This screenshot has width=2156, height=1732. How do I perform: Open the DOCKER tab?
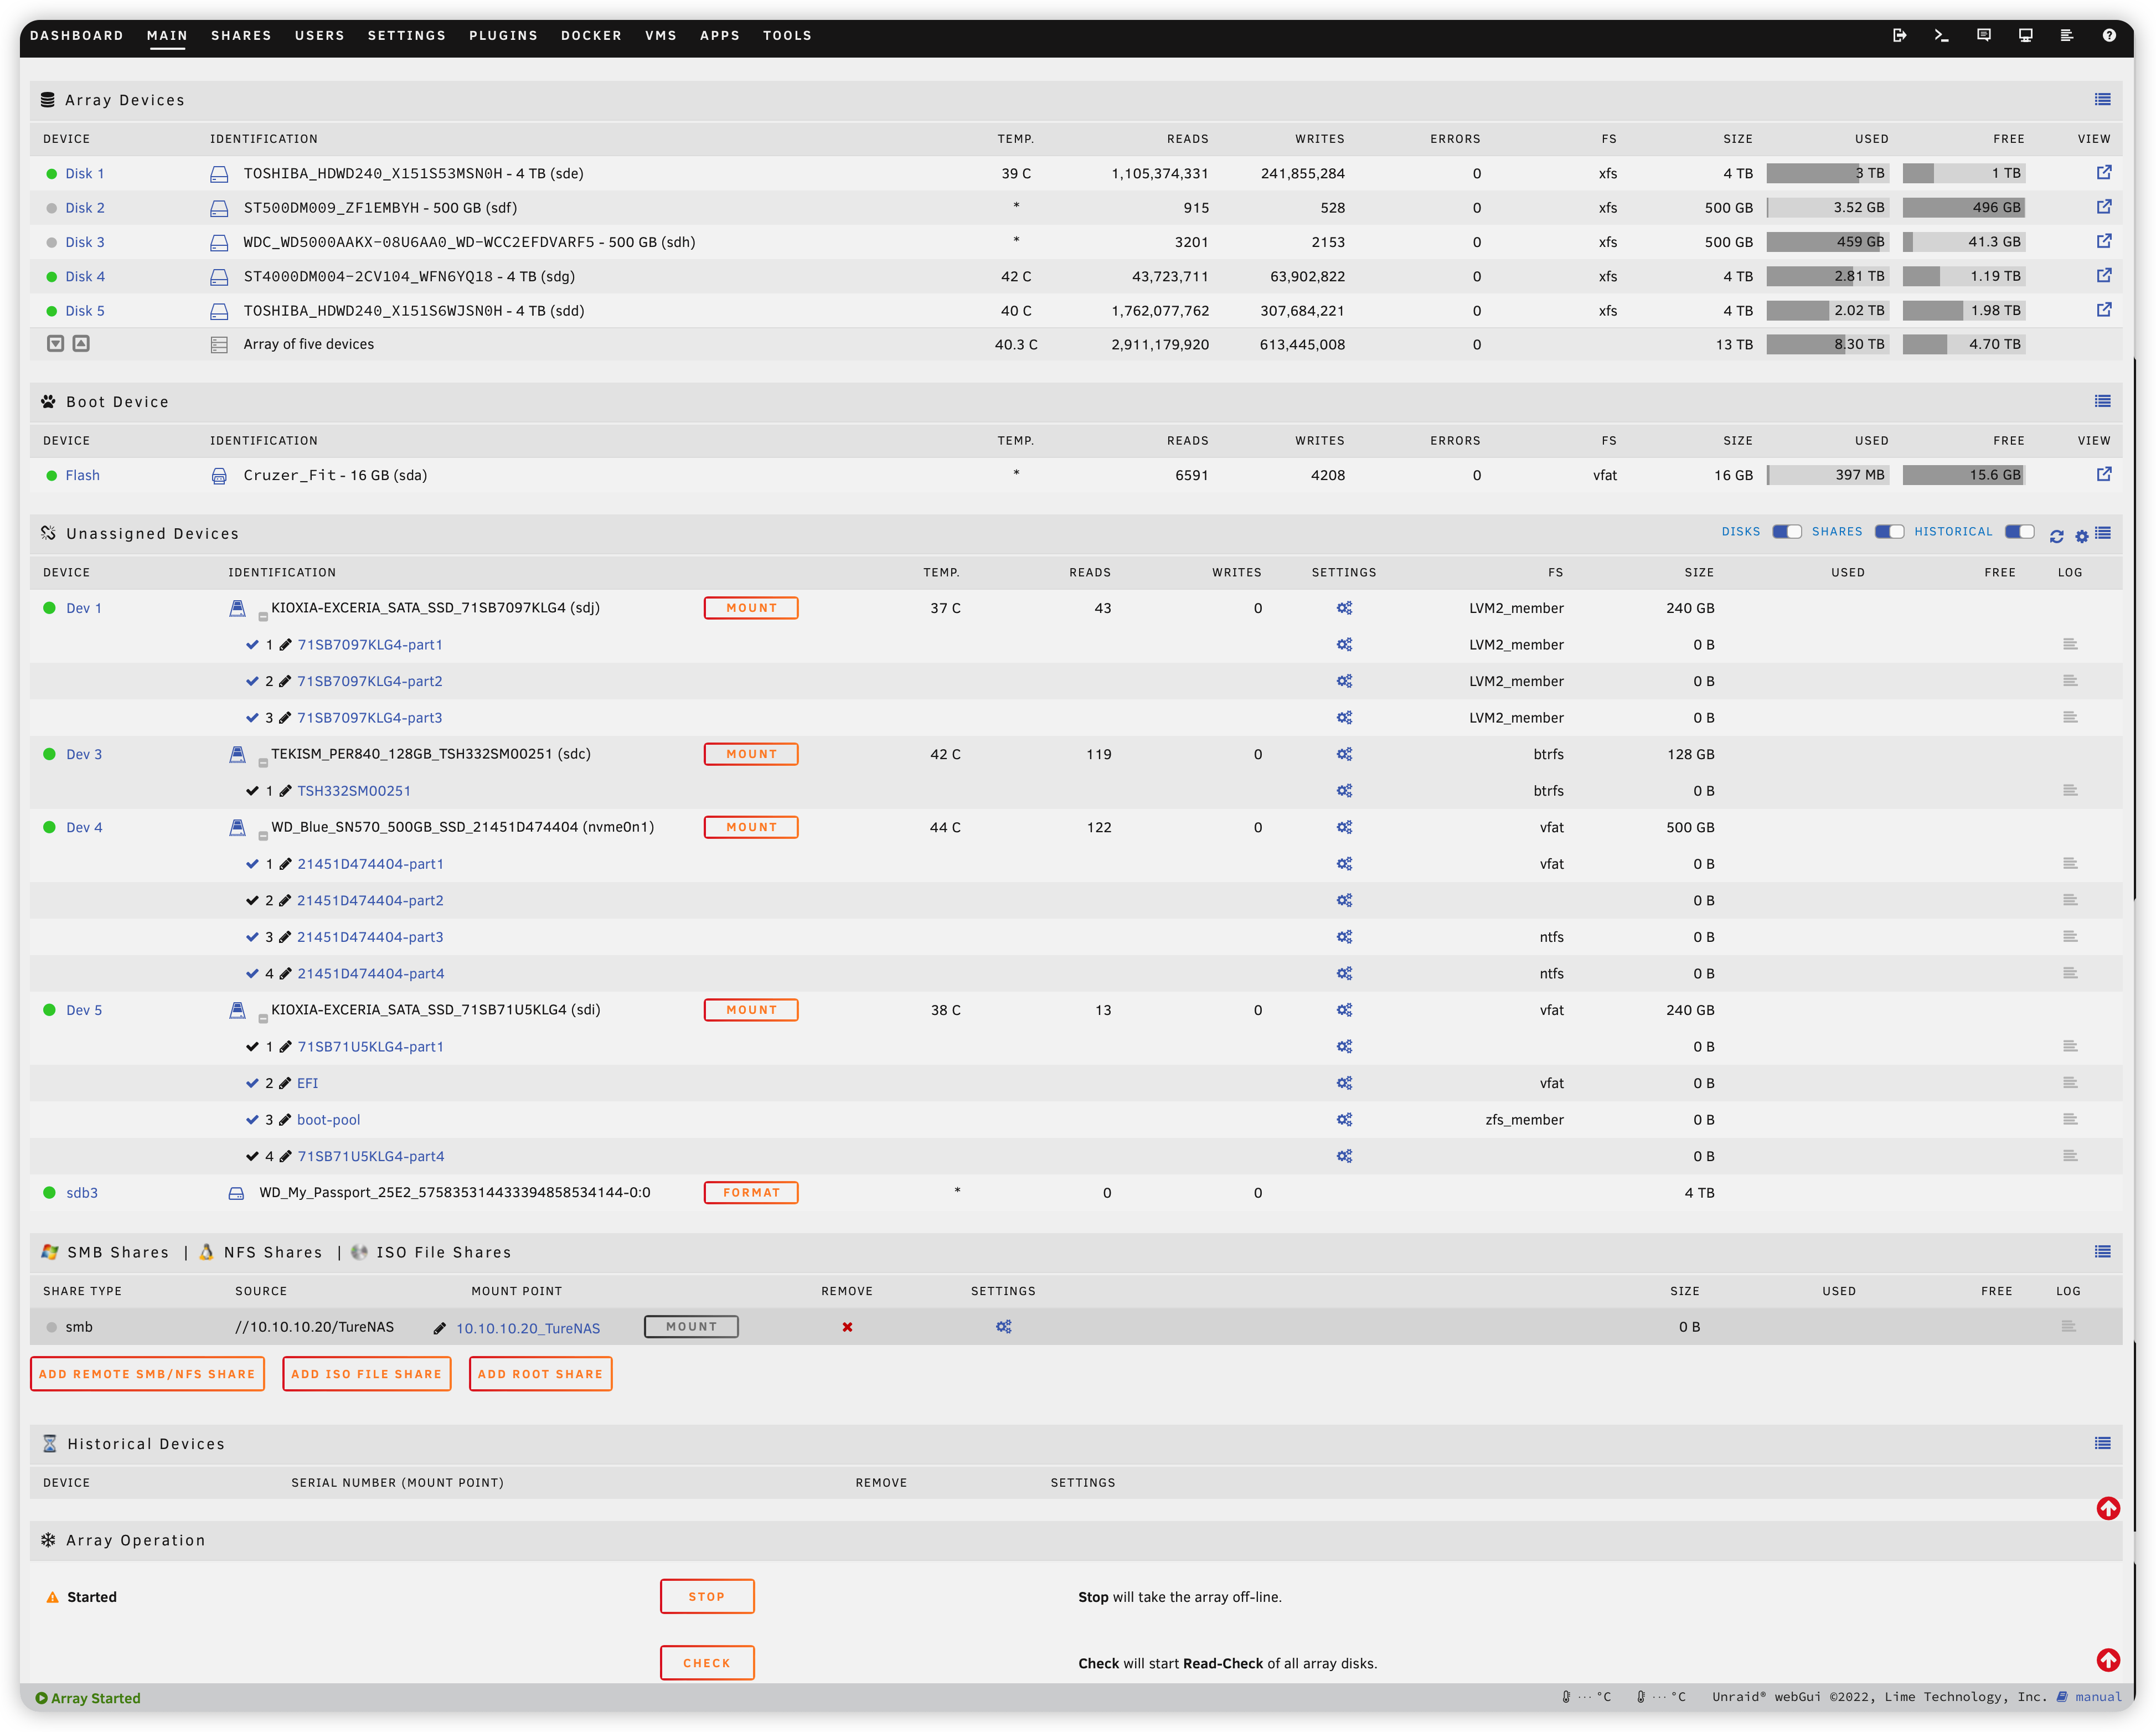(x=591, y=35)
